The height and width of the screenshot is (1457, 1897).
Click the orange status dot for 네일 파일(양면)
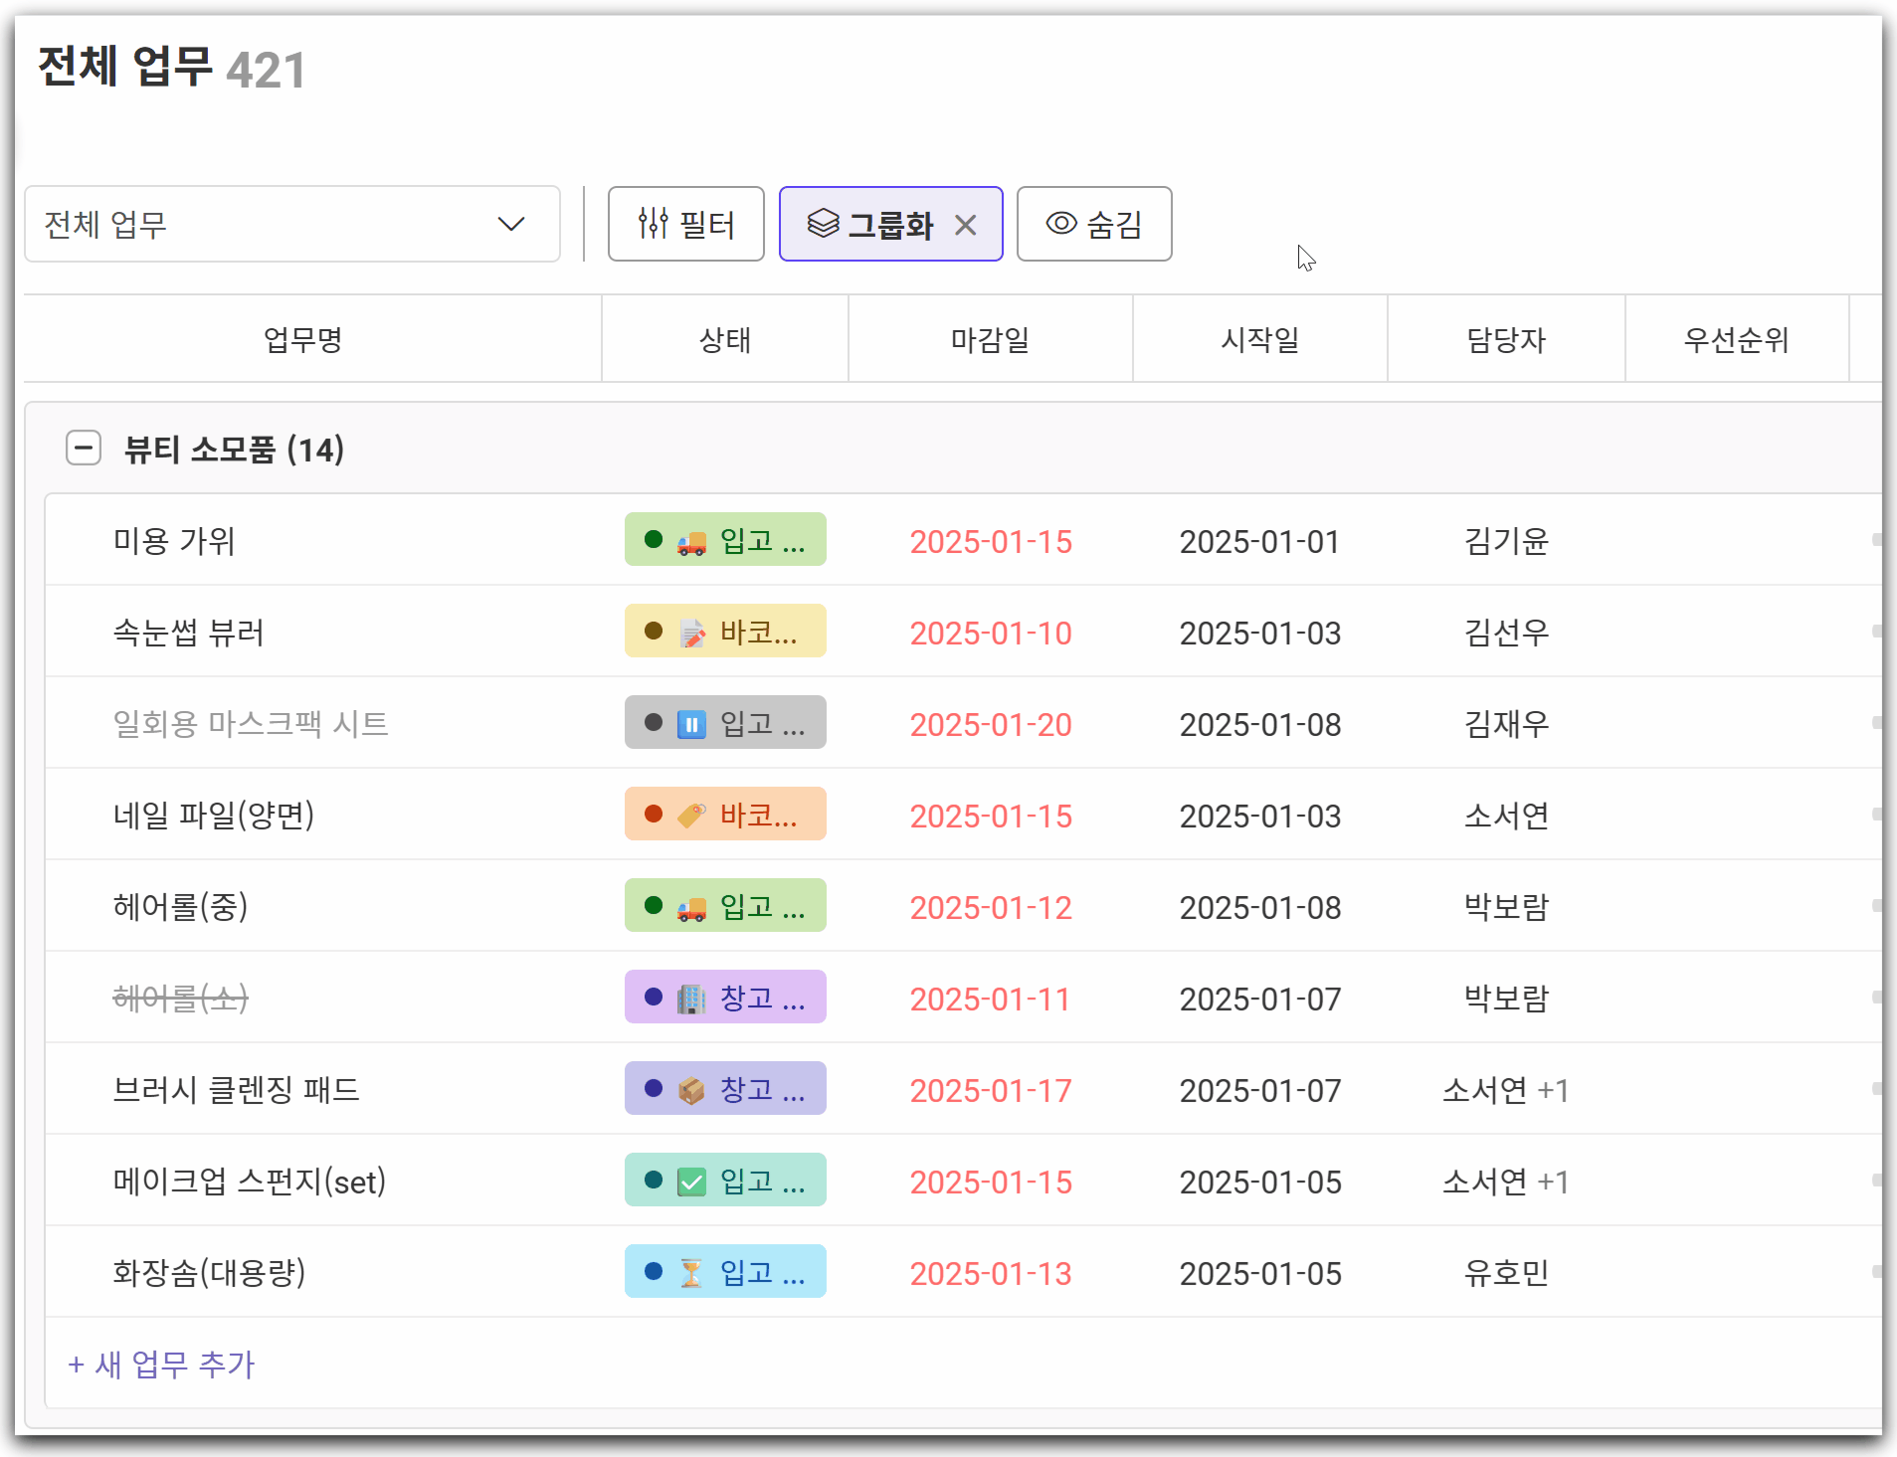coord(654,815)
